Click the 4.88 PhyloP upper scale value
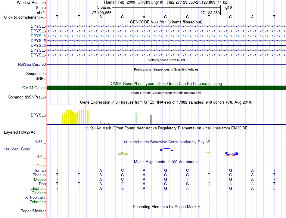Screen dimensions: 286x218 39,142
